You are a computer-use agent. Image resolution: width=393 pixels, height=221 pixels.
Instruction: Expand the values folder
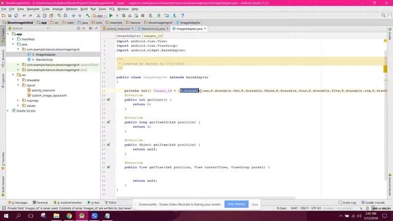click(x=18, y=106)
